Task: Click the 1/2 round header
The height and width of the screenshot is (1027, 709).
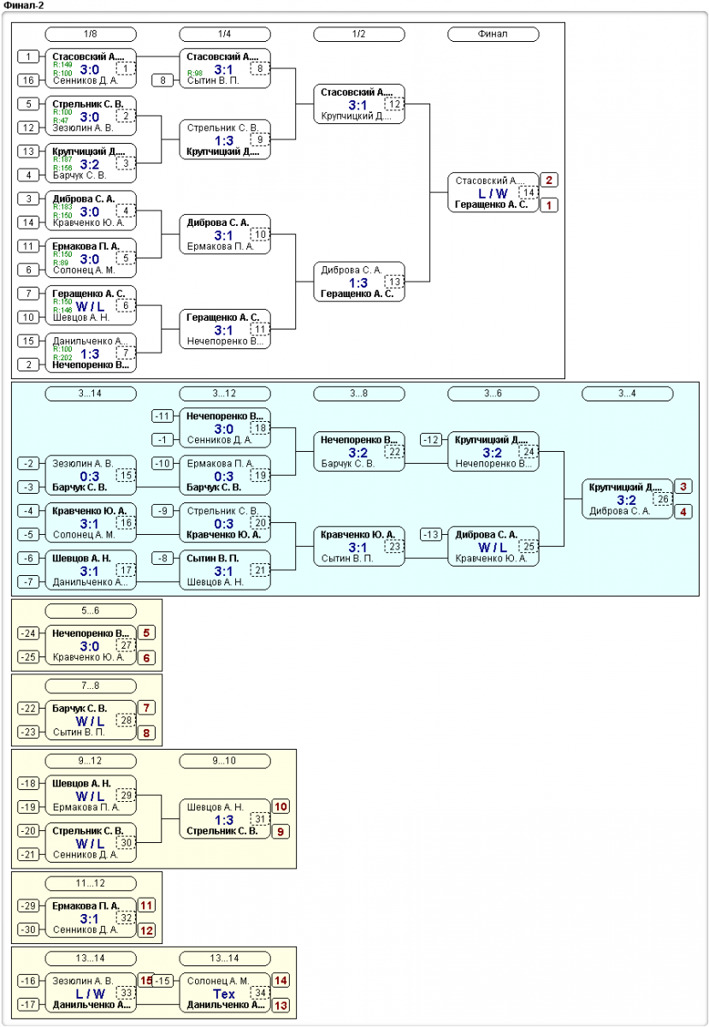Action: tap(359, 34)
